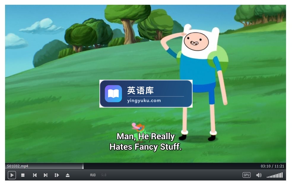Image resolution: width=292 pixels, height=187 pixels.
Task: Skip to the next file
Action: click(x=46, y=175)
